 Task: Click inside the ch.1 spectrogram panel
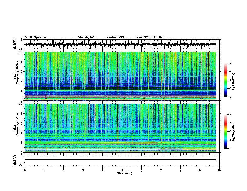[x=120, y=76]
